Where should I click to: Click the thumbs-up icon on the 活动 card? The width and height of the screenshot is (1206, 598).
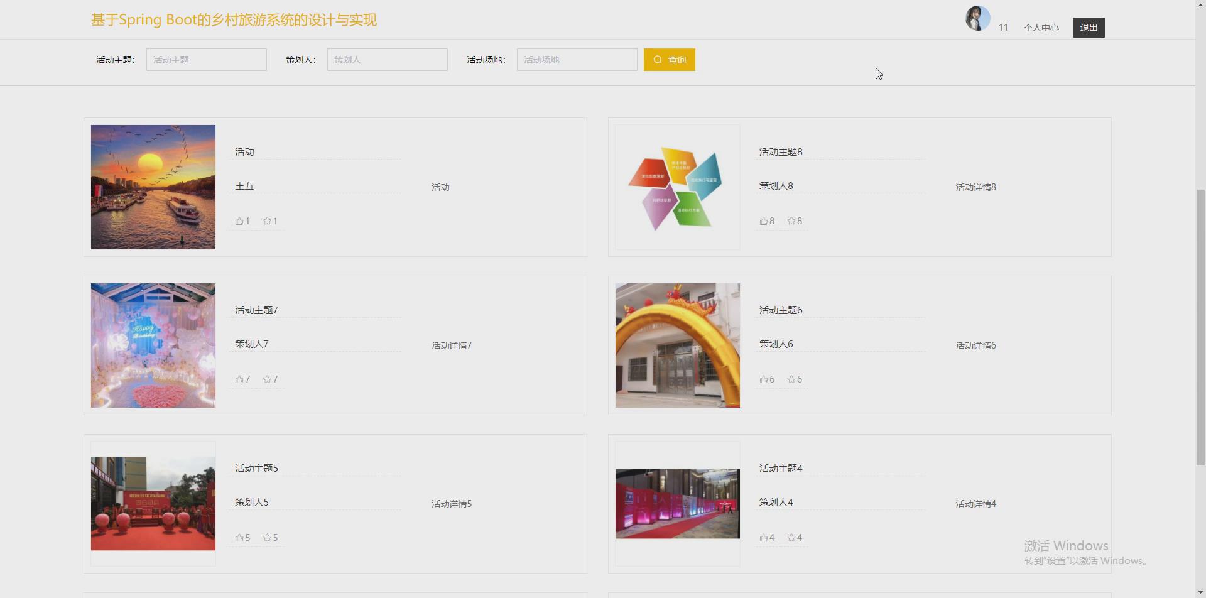point(239,220)
